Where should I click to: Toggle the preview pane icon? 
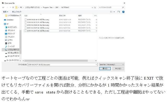118,12
